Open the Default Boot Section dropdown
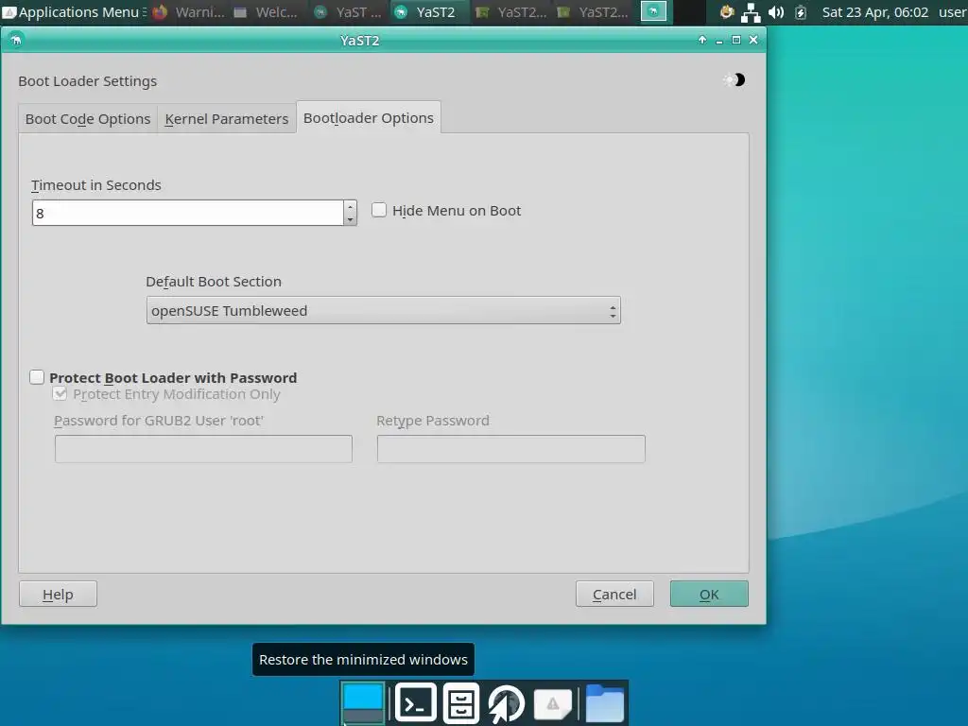The height and width of the screenshot is (726, 968). tap(384, 310)
